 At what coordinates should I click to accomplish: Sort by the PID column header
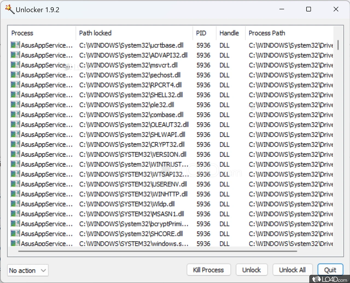pos(204,33)
